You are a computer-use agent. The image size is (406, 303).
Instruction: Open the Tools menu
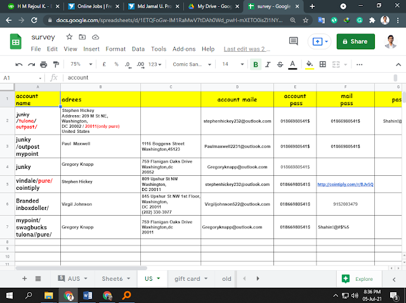click(x=159, y=49)
